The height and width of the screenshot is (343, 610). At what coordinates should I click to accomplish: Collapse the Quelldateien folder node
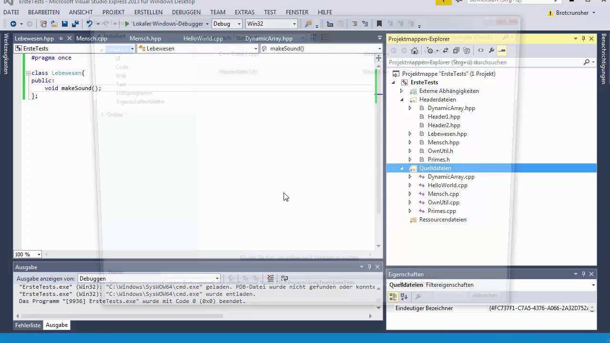tap(401, 168)
